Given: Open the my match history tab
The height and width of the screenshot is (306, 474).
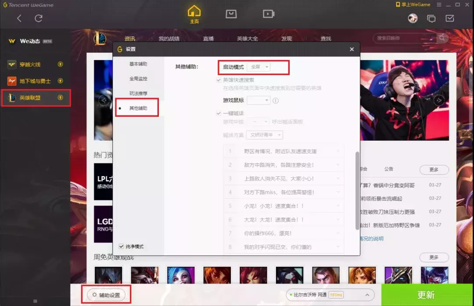Looking at the screenshot, I should click(x=169, y=38).
